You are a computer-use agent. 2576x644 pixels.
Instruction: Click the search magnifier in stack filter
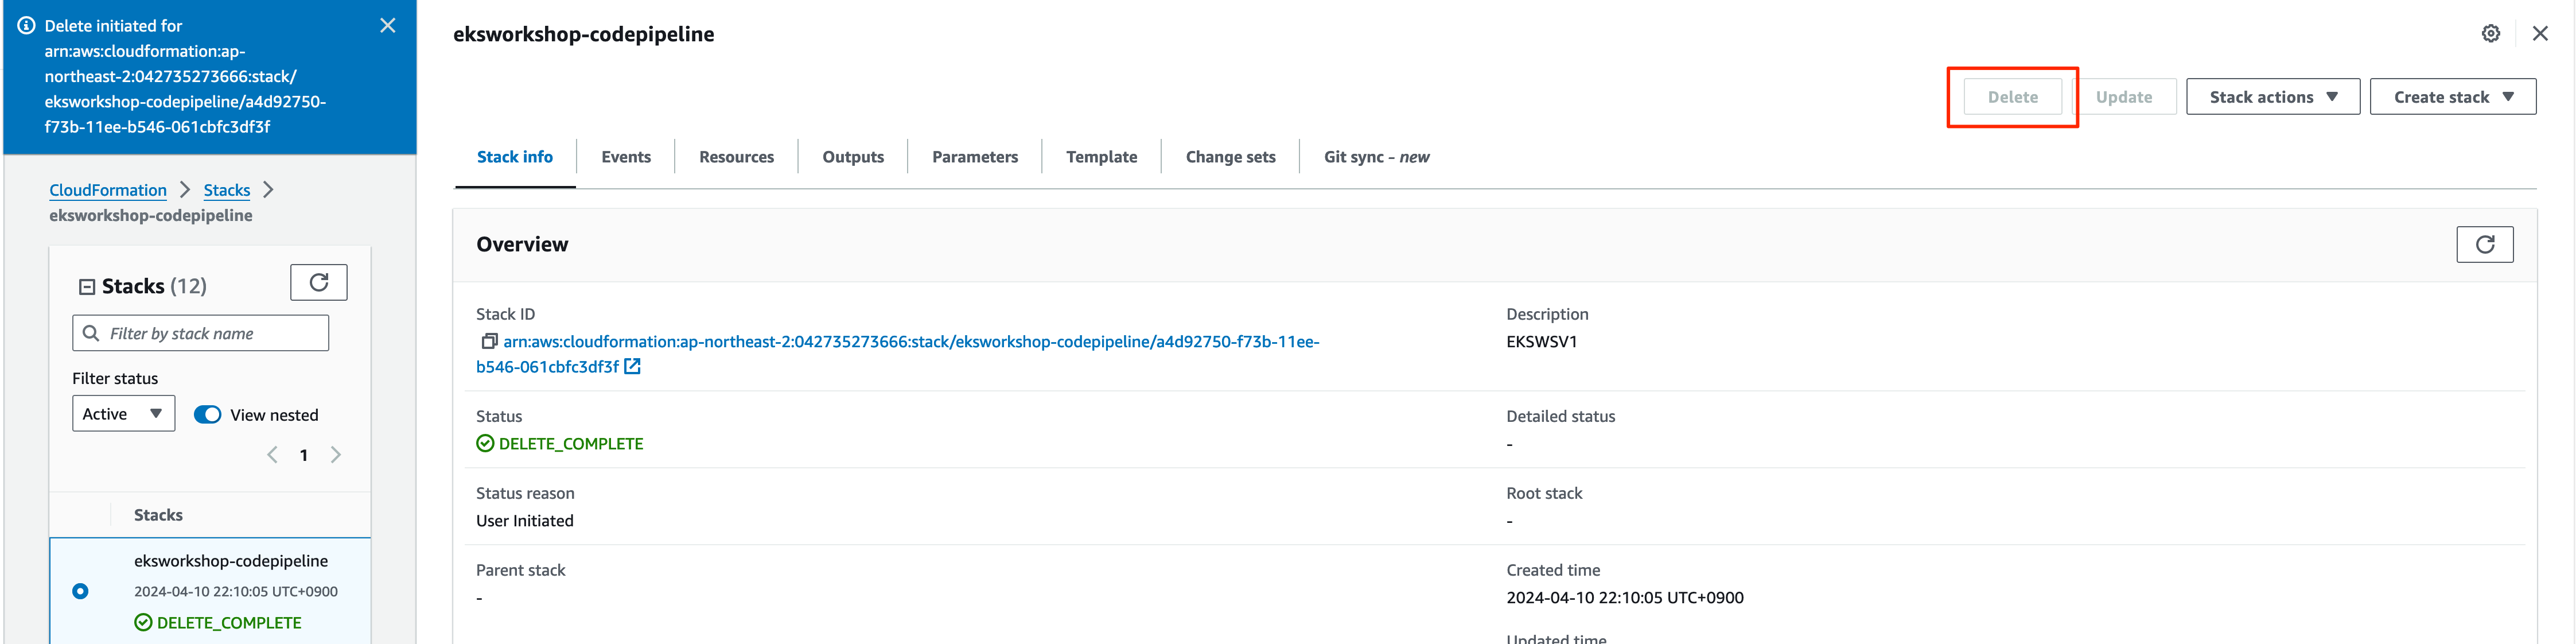pyautogui.click(x=91, y=333)
